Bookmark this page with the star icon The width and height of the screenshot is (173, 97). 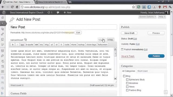coord(134,7)
